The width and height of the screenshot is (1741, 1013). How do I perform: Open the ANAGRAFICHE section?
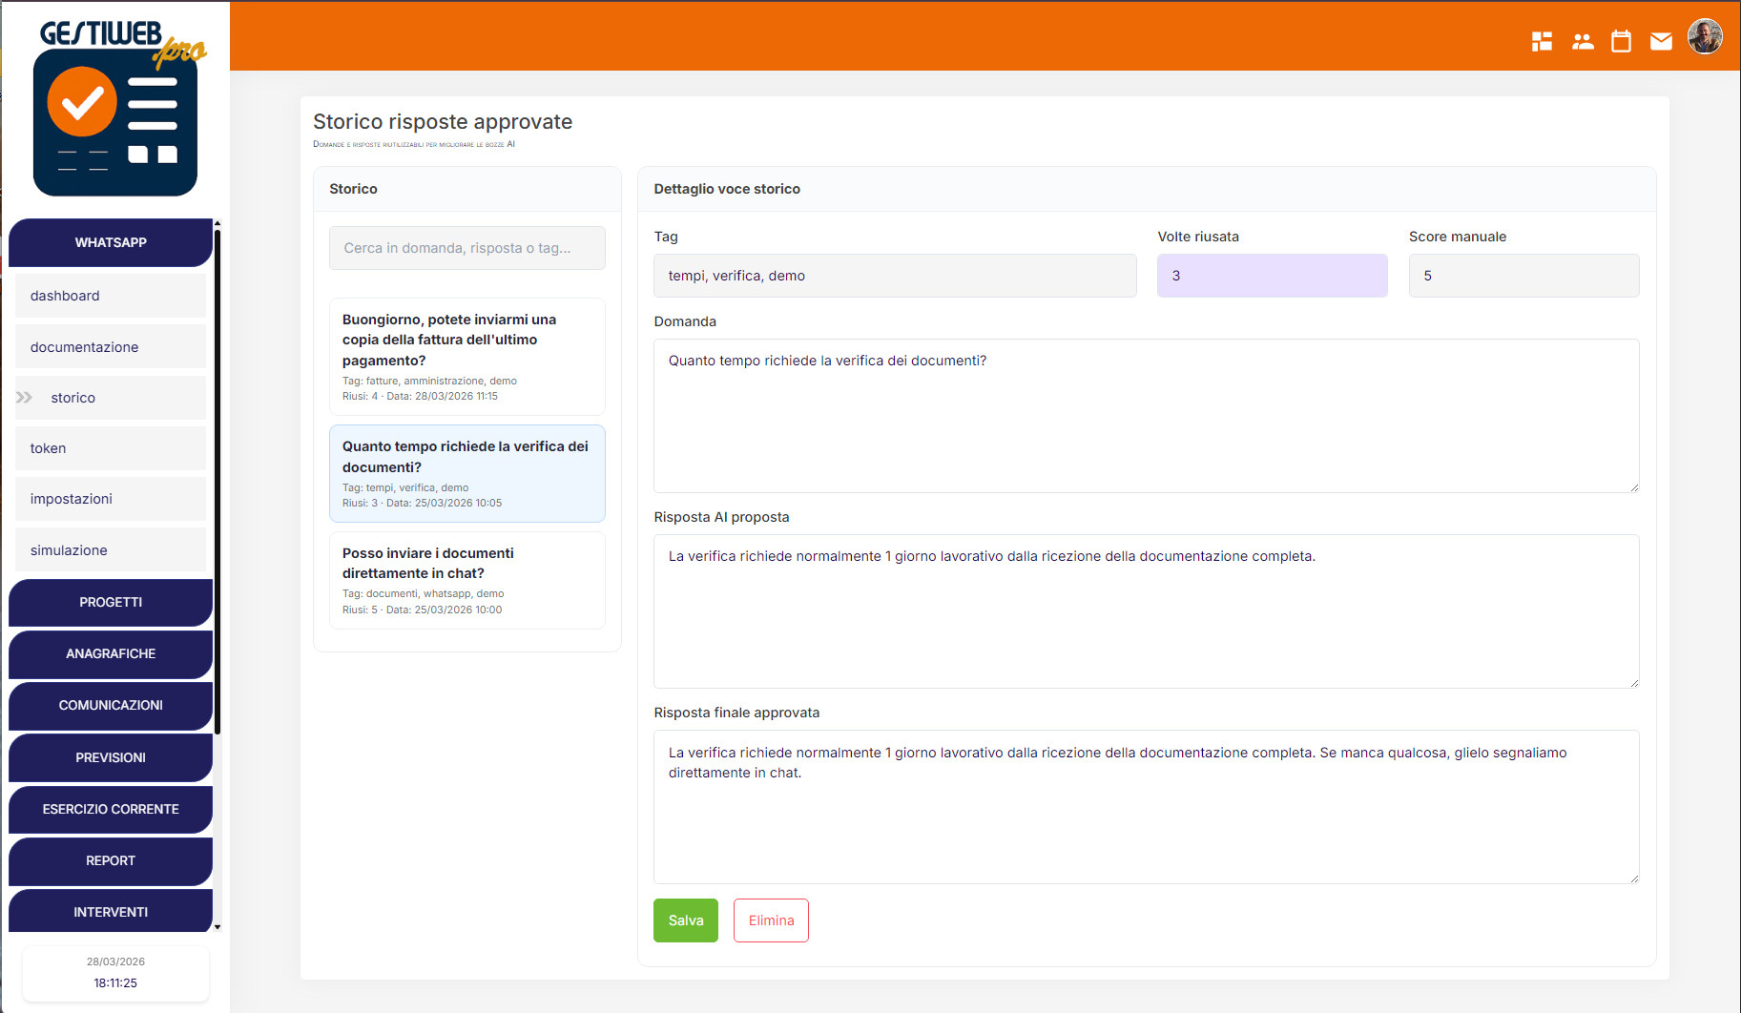111,654
